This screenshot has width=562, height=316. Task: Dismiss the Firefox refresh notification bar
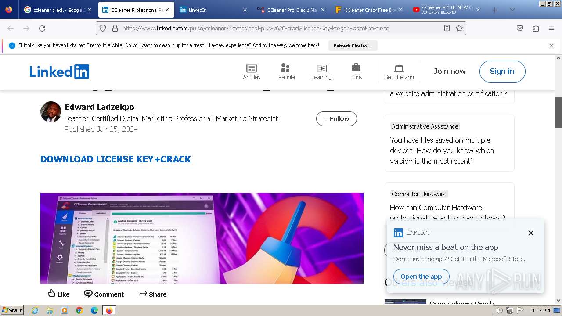[x=551, y=46]
